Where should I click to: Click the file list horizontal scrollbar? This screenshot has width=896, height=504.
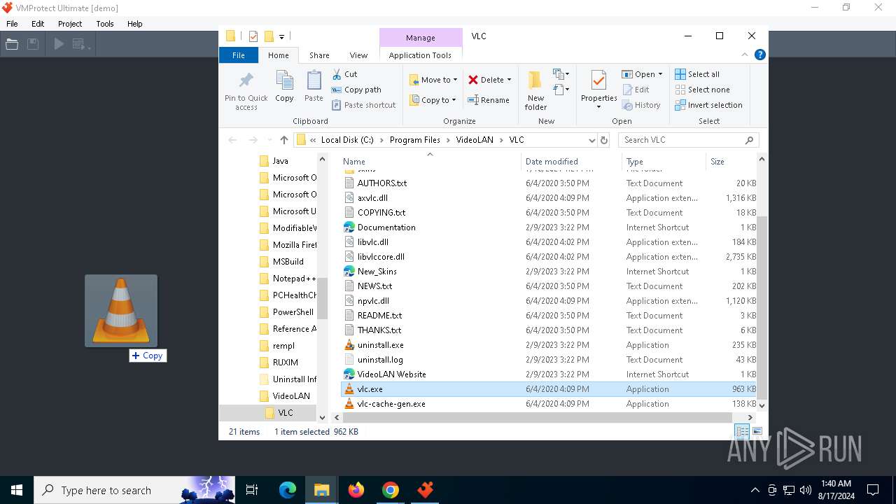[538, 417]
